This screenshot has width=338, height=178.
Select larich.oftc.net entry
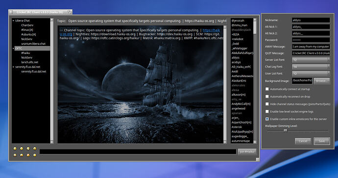[x=30, y=62]
